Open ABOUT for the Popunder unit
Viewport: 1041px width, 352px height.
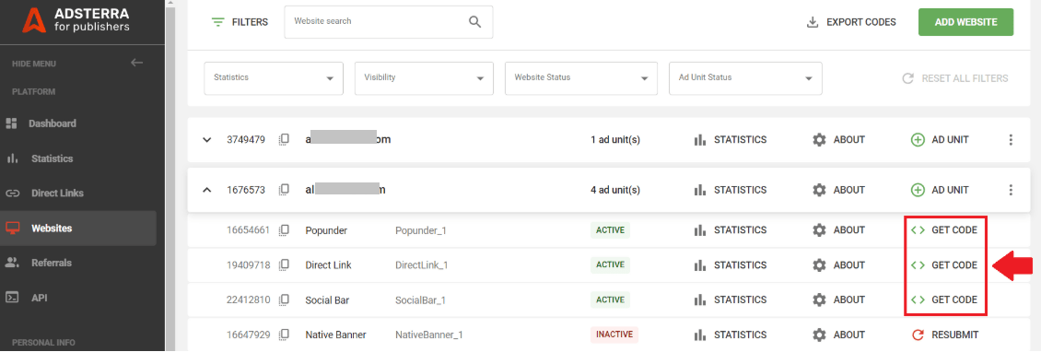[839, 230]
